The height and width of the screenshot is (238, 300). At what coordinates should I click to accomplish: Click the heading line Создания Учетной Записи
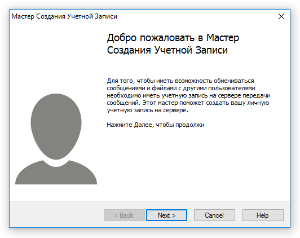167,50
